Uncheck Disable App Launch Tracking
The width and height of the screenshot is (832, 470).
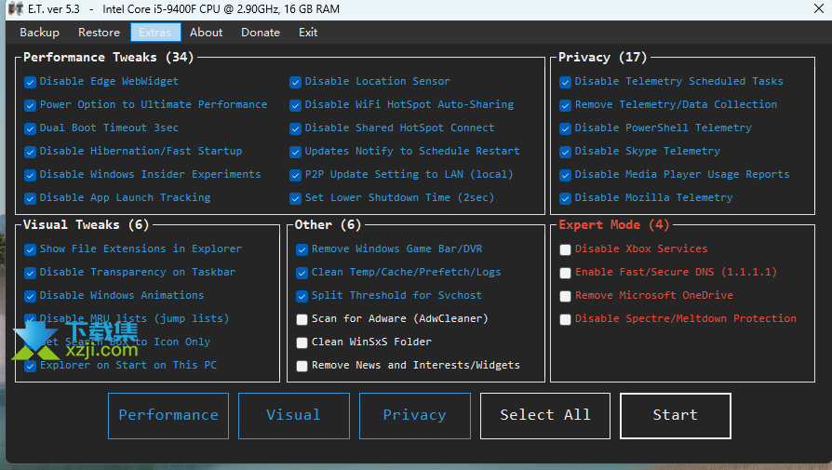[x=30, y=199]
